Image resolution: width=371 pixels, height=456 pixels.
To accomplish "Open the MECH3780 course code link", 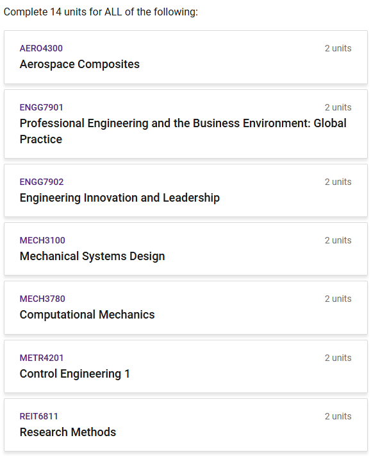I will (x=42, y=299).
